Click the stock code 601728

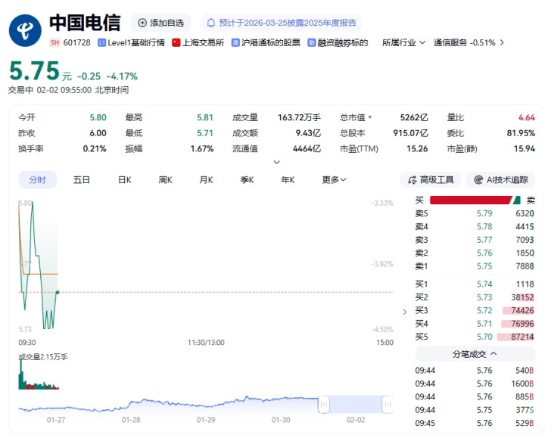(76, 42)
